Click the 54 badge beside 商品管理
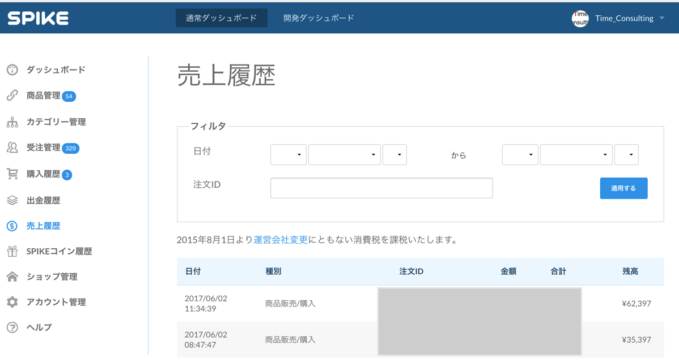 click(69, 96)
